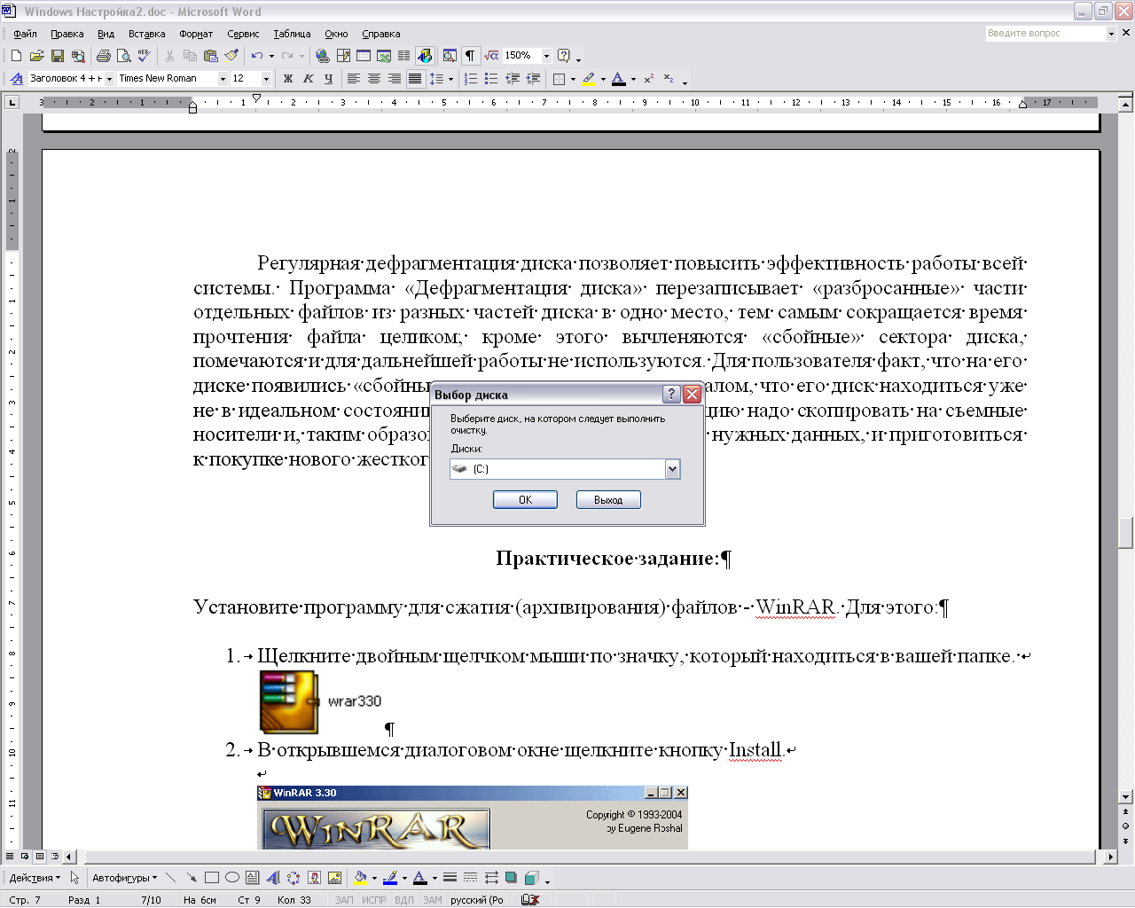This screenshot has width=1135, height=908.
Task: Open the Автофигуры dropdown menu
Action: (125, 878)
